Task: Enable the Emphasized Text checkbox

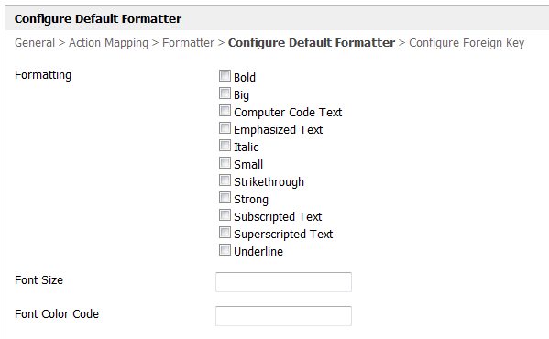Action: pyautogui.click(x=225, y=128)
